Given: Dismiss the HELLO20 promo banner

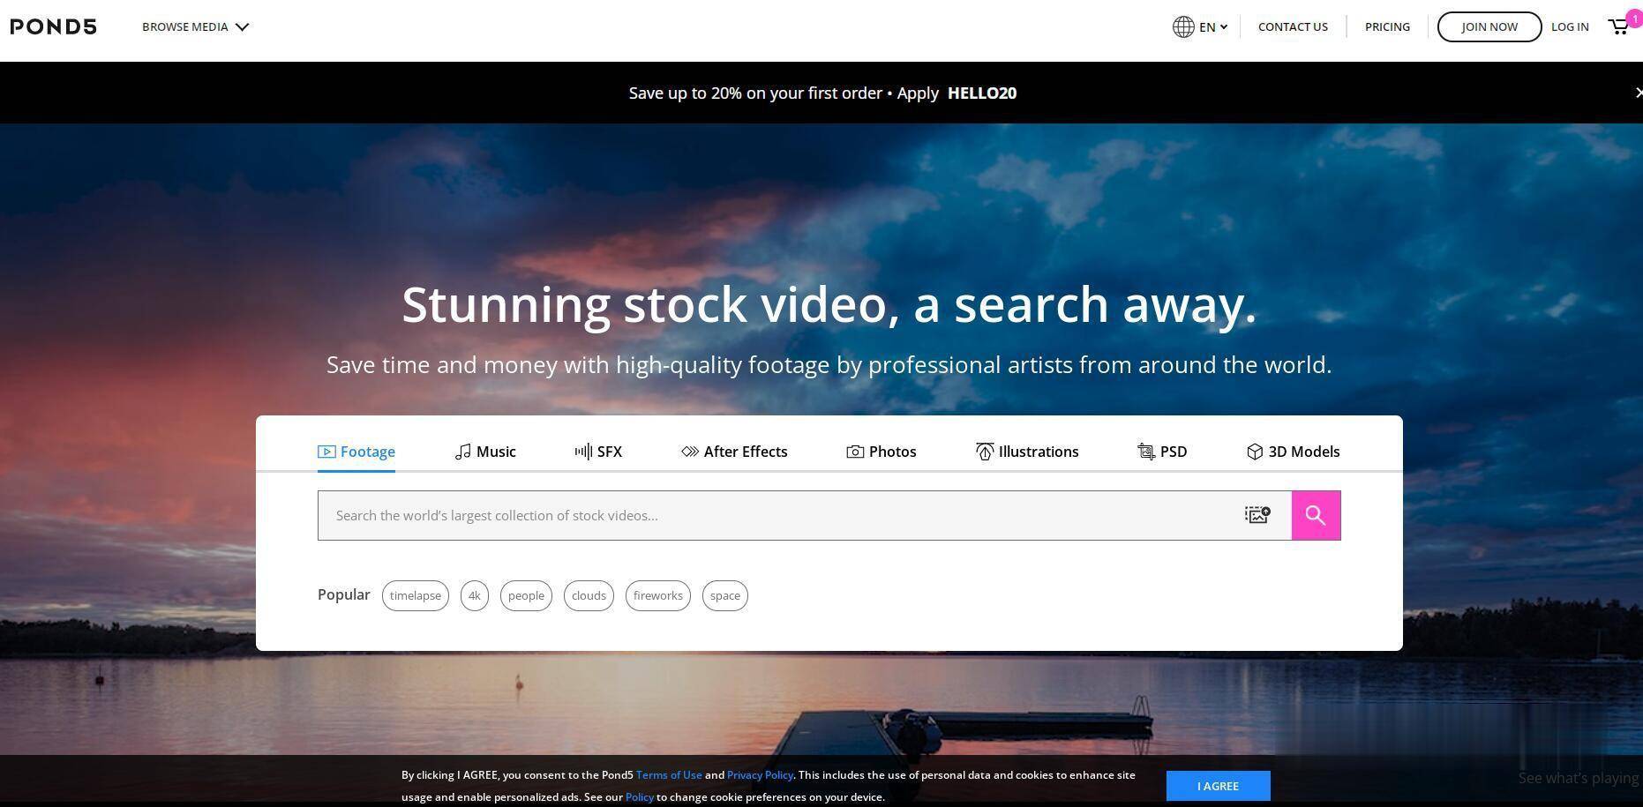Looking at the screenshot, I should (x=1638, y=93).
